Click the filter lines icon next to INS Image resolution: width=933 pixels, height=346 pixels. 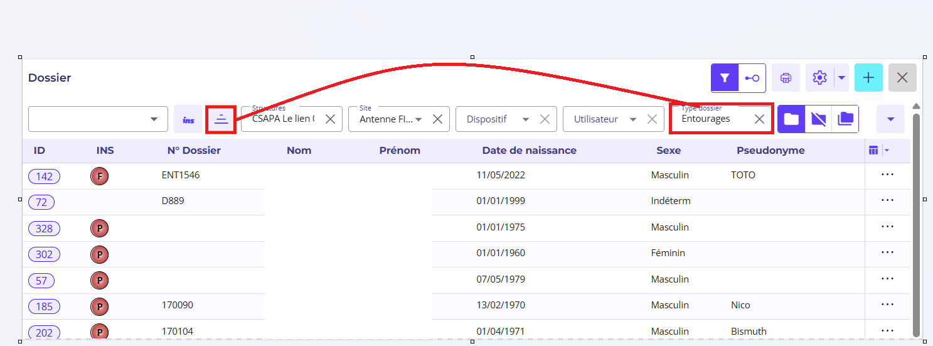221,119
